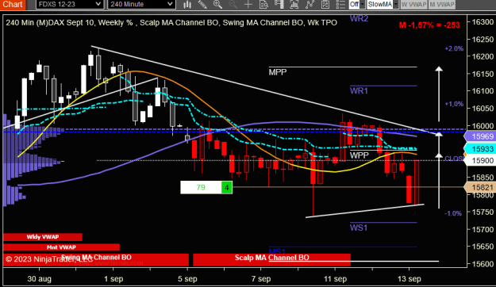The height and width of the screenshot is (287, 496).
Task: Click the 16000 price axis label
Action: 483,126
